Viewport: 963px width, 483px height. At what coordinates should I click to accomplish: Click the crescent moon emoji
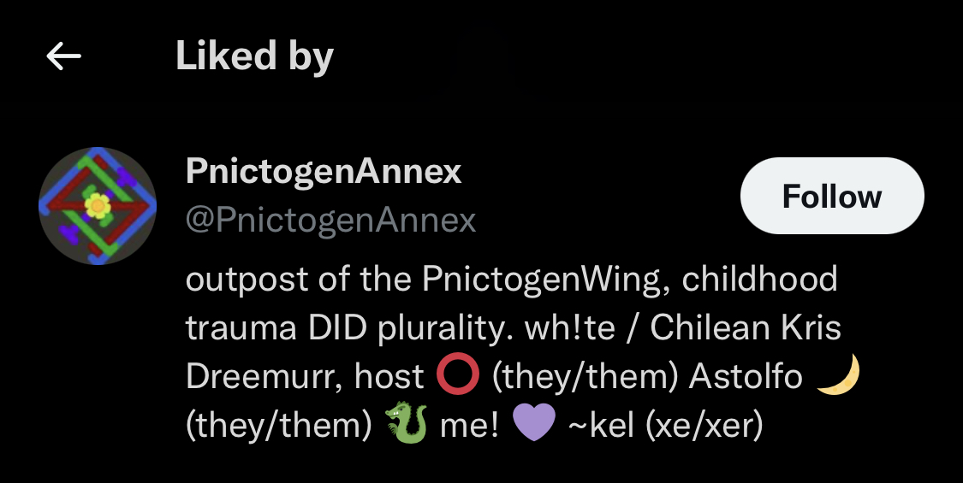tap(838, 374)
